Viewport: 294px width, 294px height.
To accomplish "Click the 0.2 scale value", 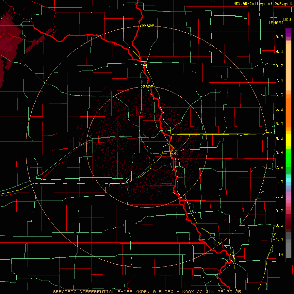I will pyautogui.click(x=279, y=211).
